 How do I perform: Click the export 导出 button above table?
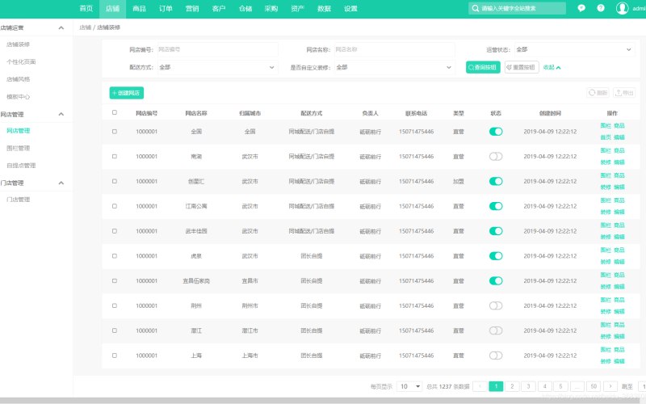pos(624,93)
